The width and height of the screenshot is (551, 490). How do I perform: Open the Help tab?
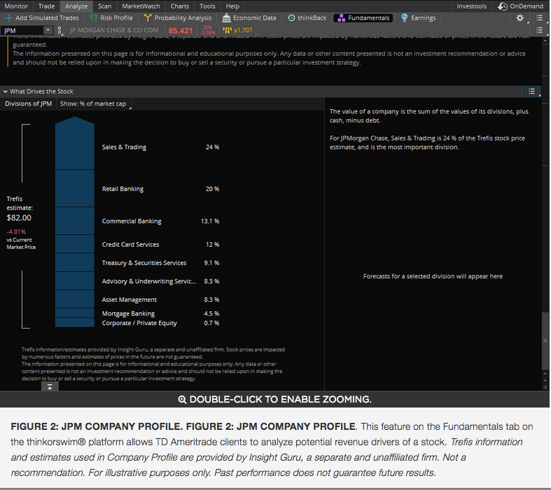(232, 6)
